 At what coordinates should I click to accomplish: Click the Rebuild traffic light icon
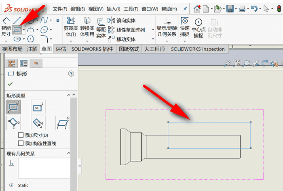(x=279, y=8)
